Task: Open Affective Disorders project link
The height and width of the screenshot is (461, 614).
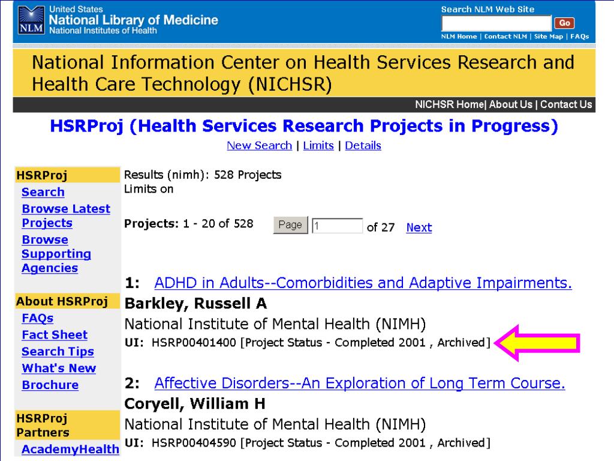Action: coord(360,383)
